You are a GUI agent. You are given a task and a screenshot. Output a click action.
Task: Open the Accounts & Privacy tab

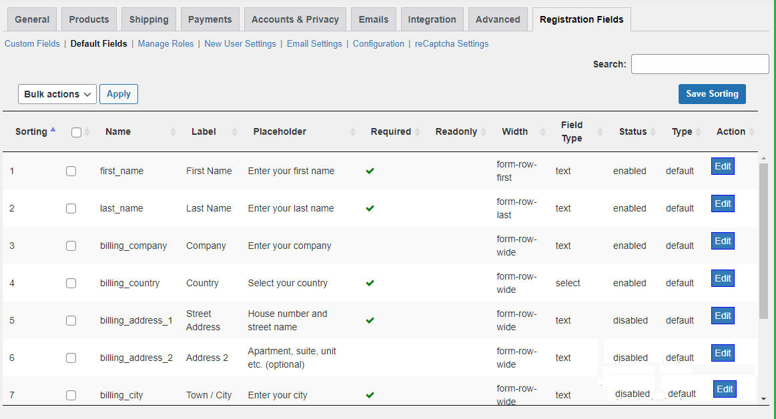[x=295, y=19]
